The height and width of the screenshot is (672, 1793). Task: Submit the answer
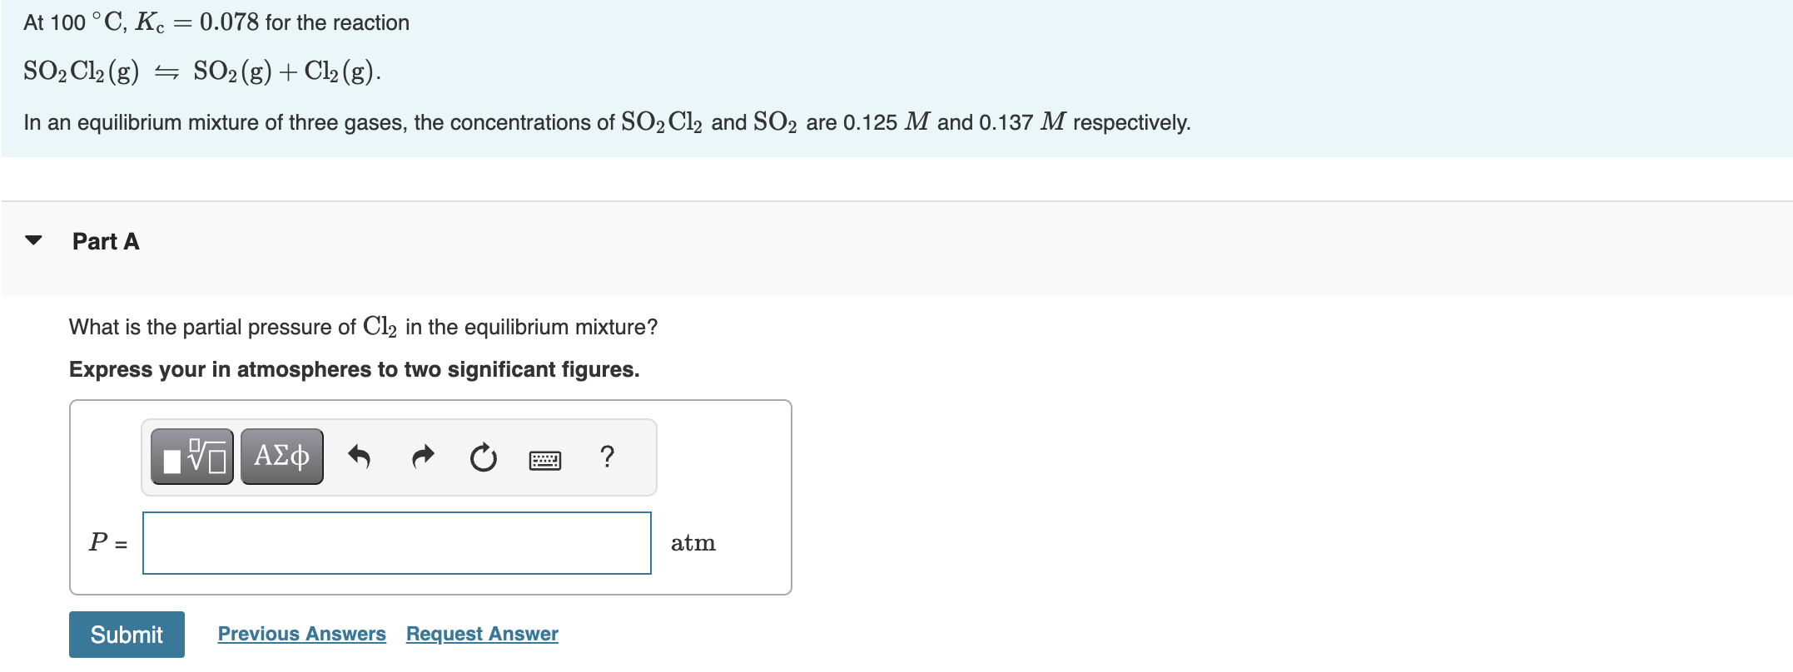point(127,635)
